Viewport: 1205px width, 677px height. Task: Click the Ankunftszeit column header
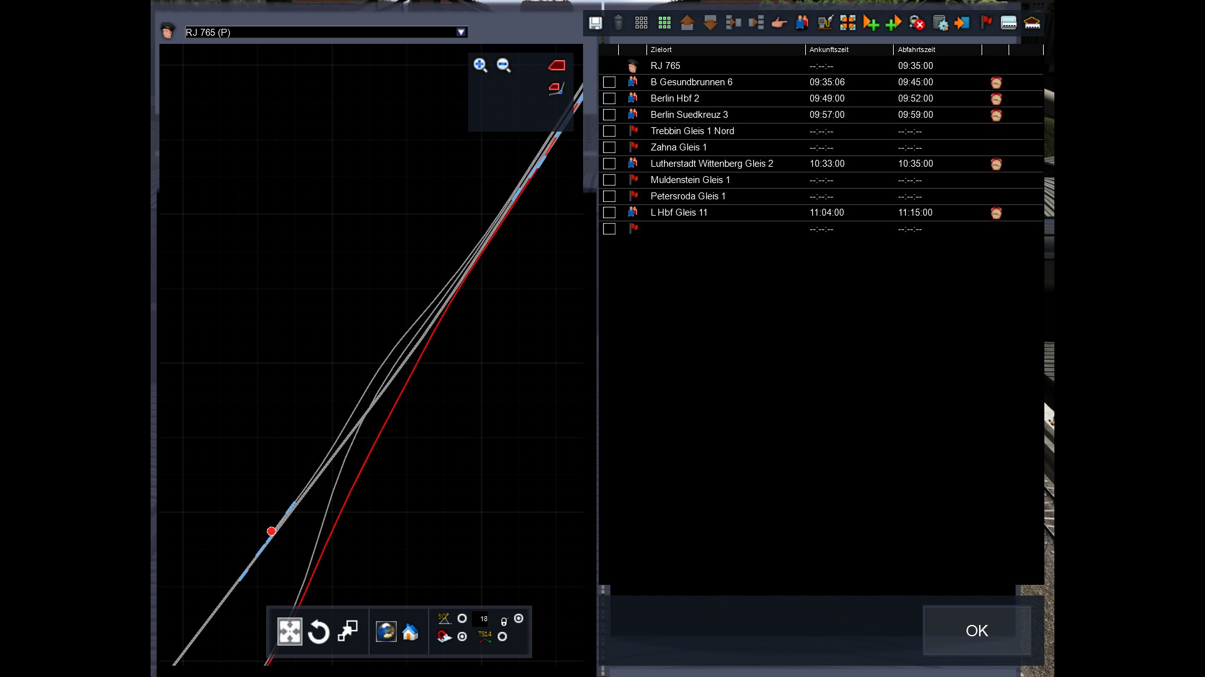pos(828,50)
